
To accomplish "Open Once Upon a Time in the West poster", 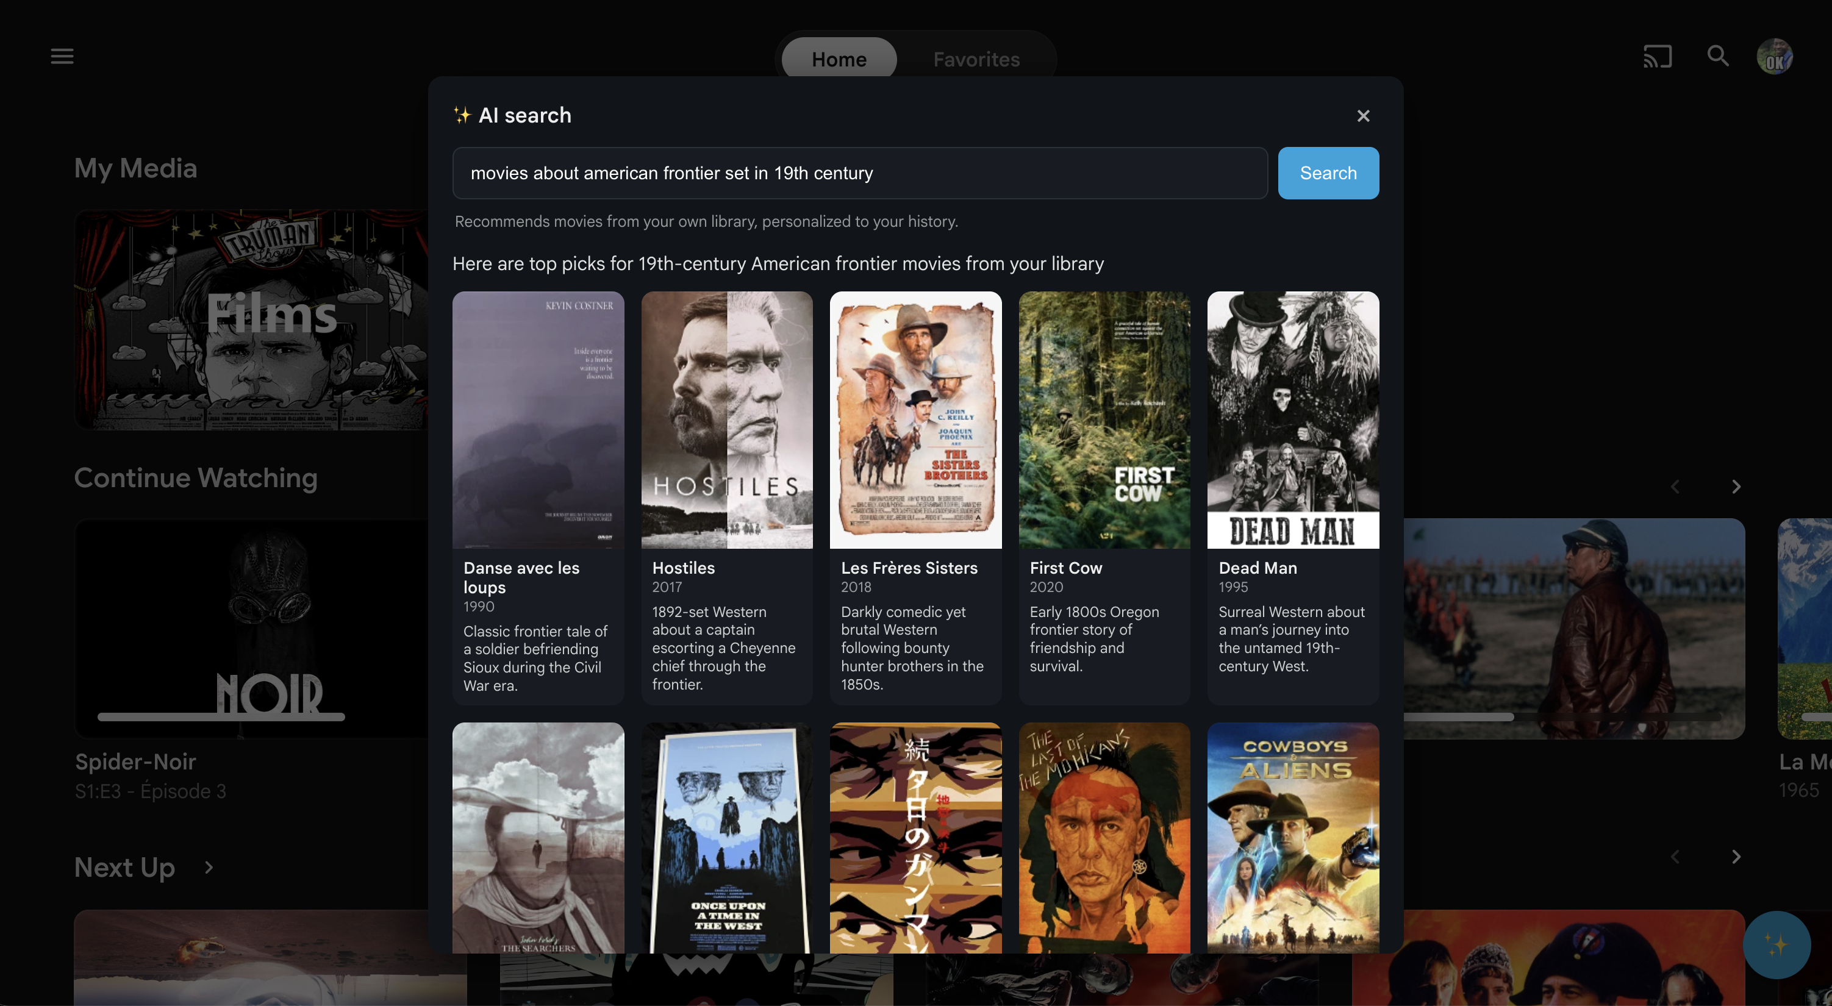I will 727,838.
